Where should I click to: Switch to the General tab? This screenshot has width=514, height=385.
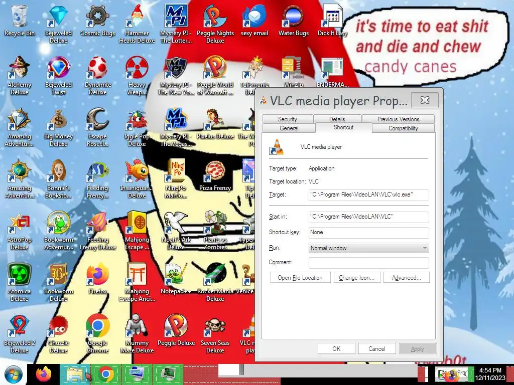click(x=289, y=128)
